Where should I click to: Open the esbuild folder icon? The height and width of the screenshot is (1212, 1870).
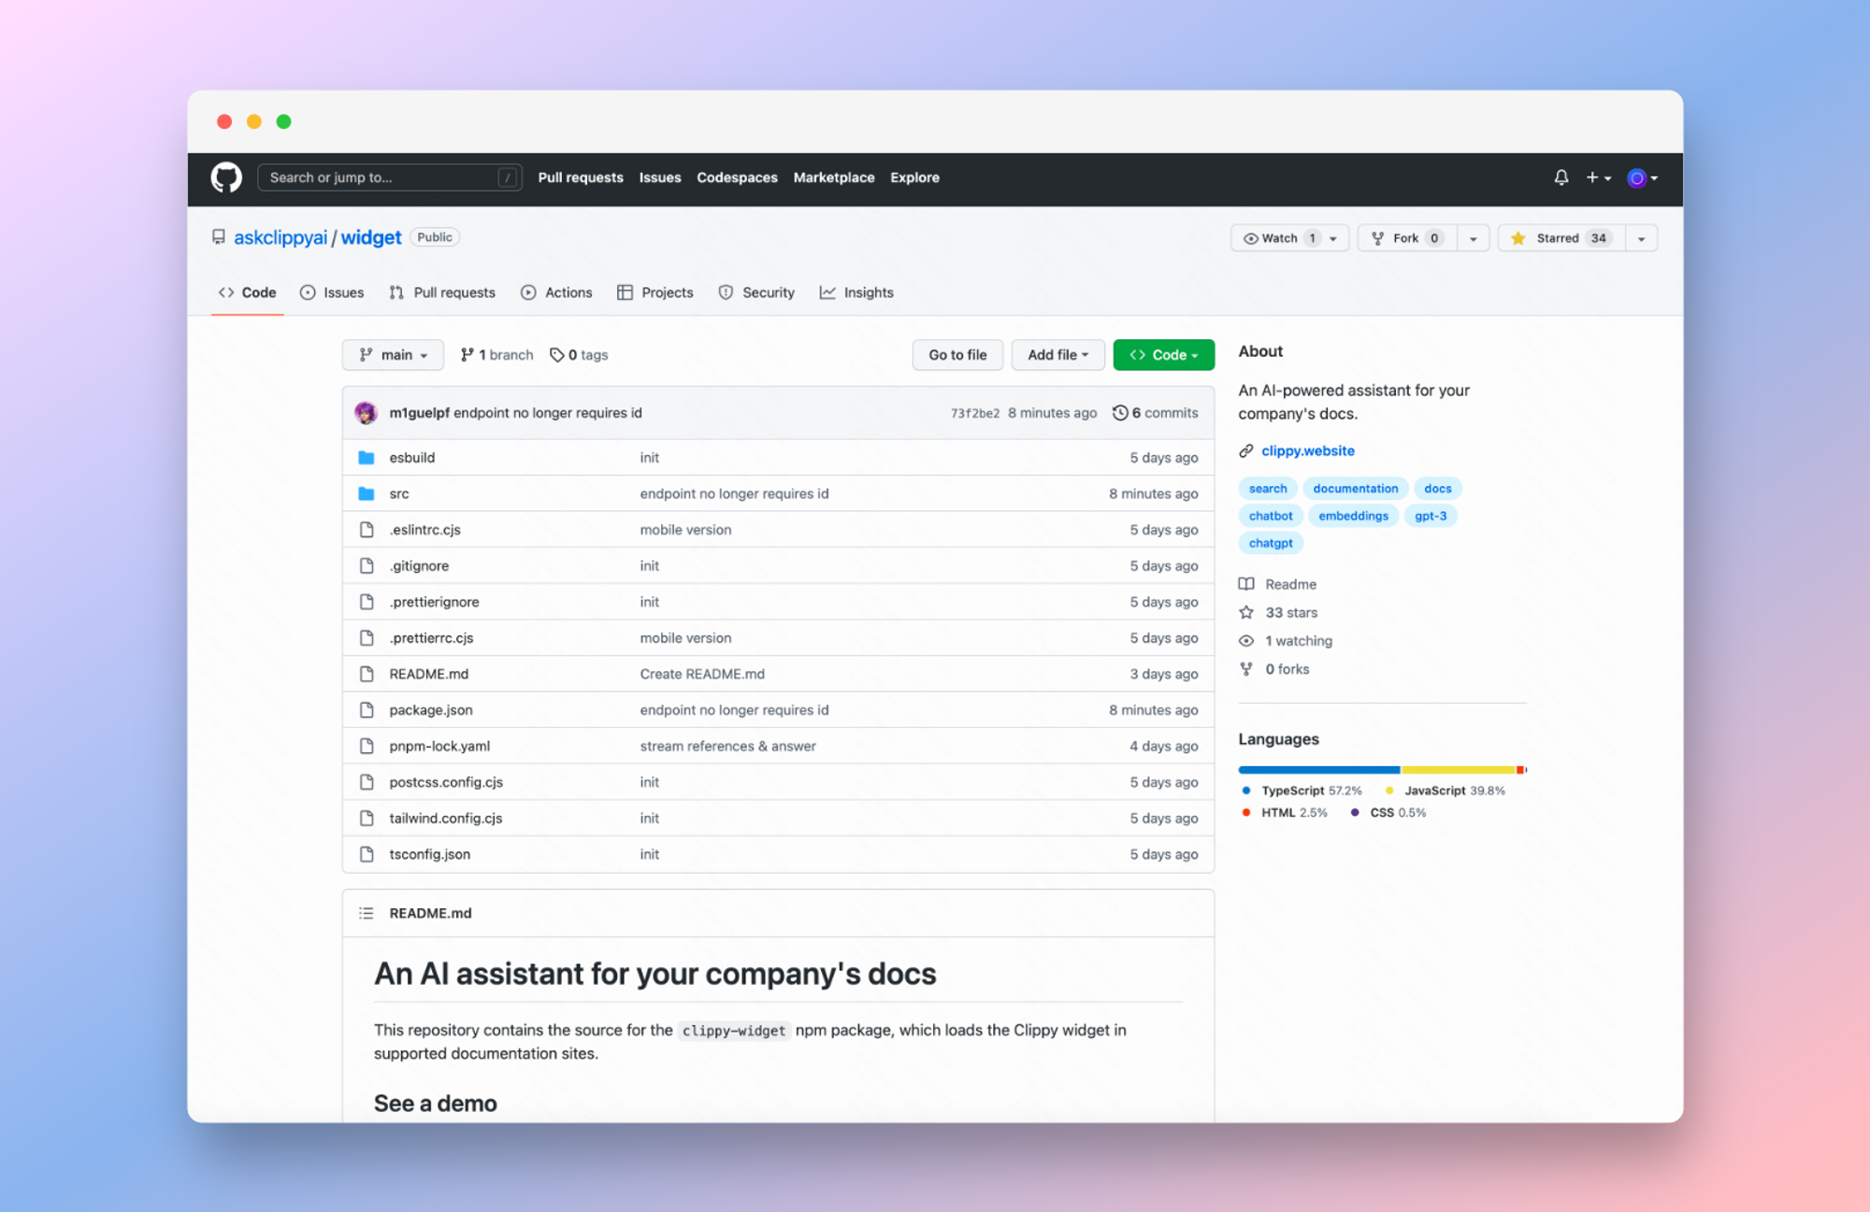tap(367, 458)
